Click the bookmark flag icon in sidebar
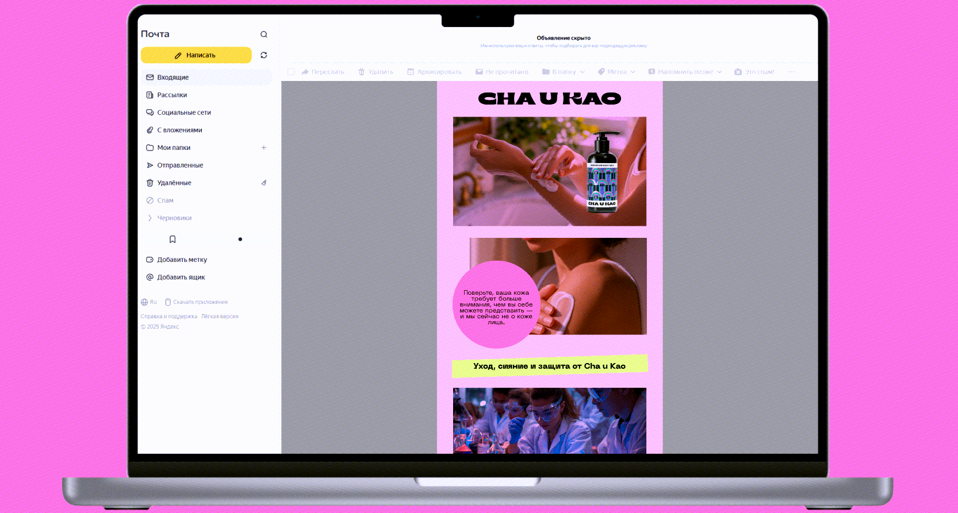958x513 pixels. (x=173, y=240)
